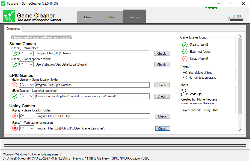Screen dimensions: 250x162
Task: Click the scrollbar up arrow
Action: point(240,36)
